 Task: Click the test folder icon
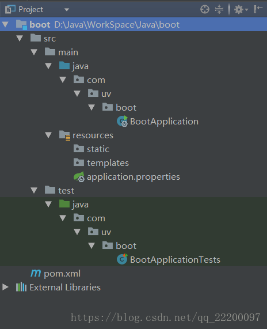click(50, 190)
